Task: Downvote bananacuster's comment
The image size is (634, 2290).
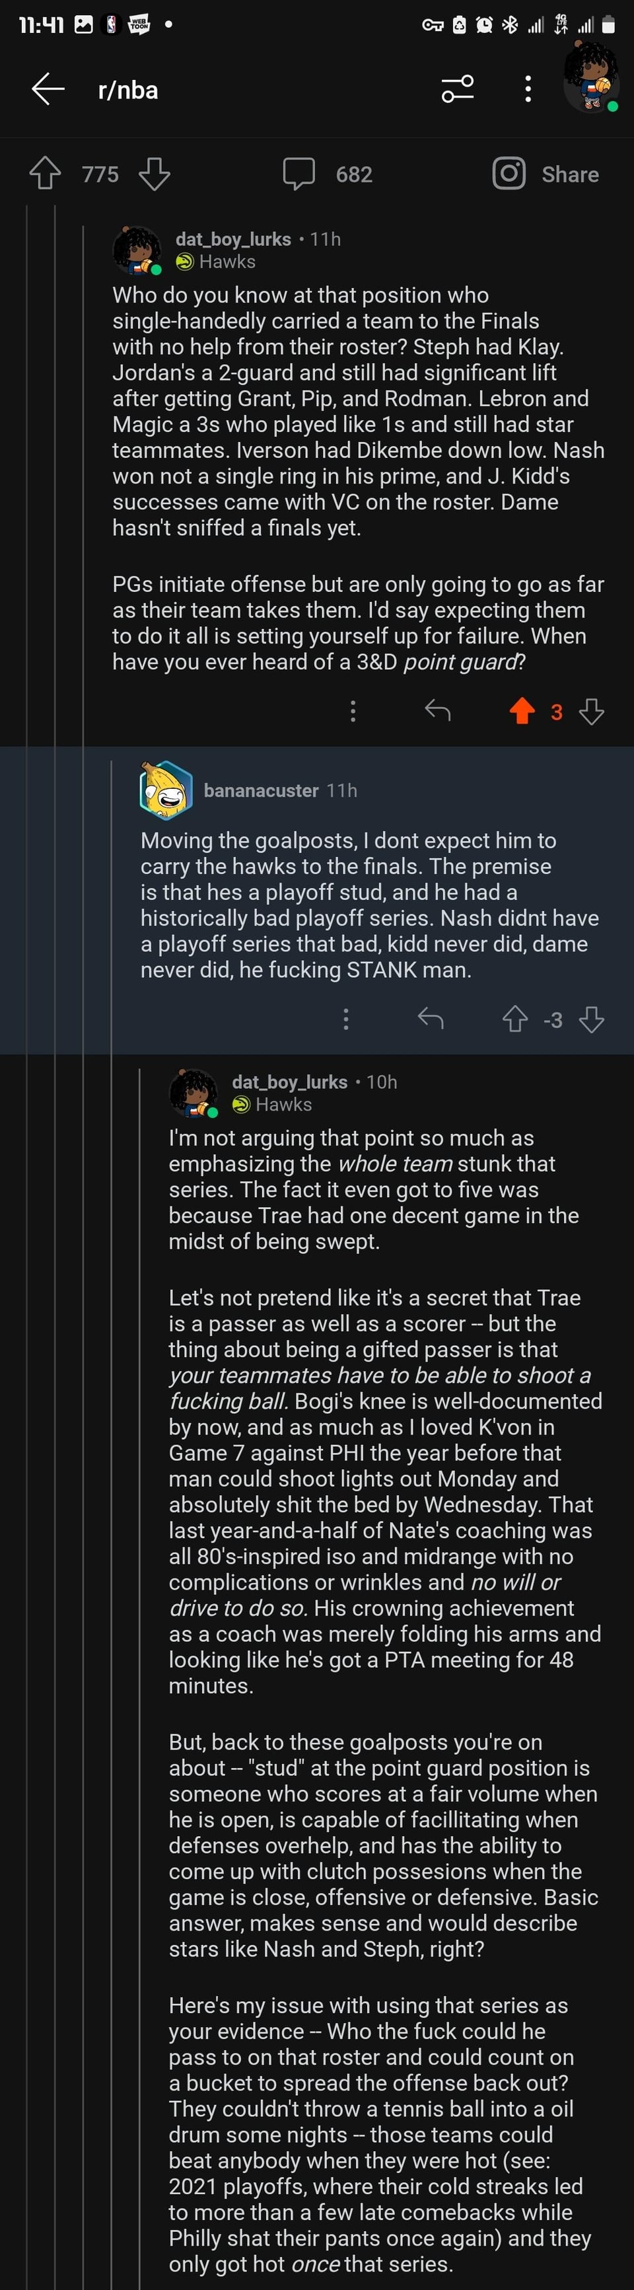Action: coord(591,1019)
